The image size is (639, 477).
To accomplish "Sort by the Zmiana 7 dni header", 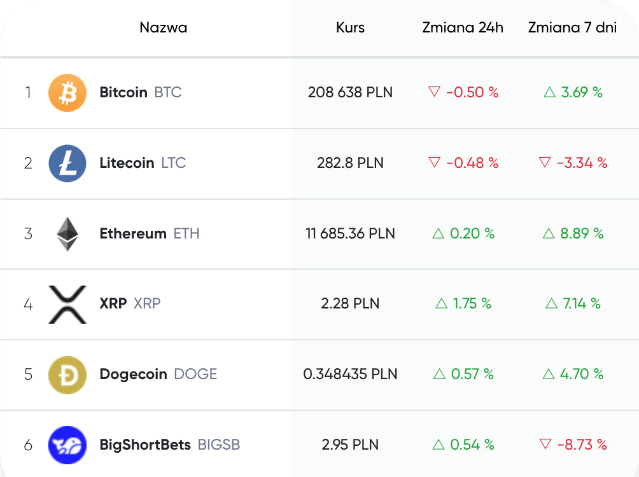I will [x=572, y=27].
